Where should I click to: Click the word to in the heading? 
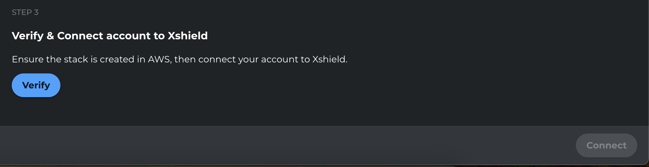159,36
